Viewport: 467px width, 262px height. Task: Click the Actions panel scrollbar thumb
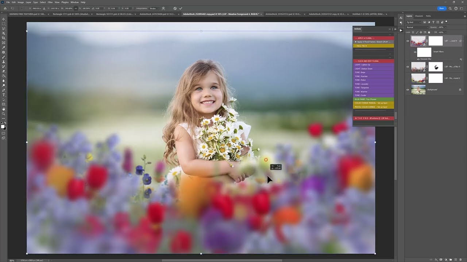coord(395,116)
